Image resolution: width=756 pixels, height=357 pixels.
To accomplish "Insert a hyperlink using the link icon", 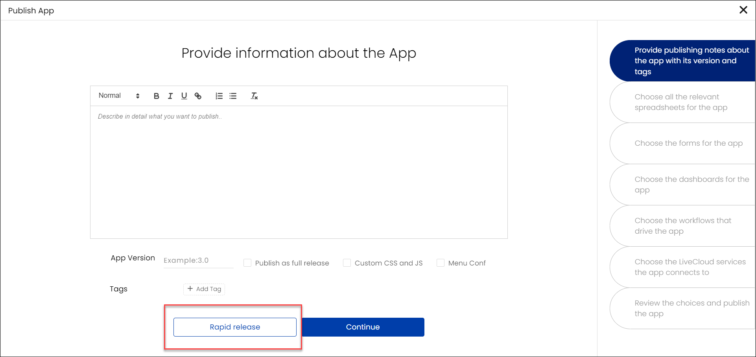I will tap(198, 96).
